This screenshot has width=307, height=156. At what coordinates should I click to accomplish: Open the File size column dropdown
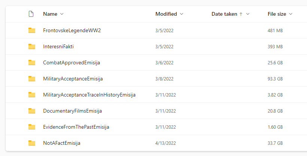click(x=291, y=14)
